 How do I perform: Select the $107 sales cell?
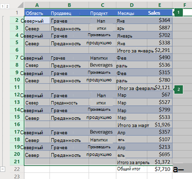(160, 140)
